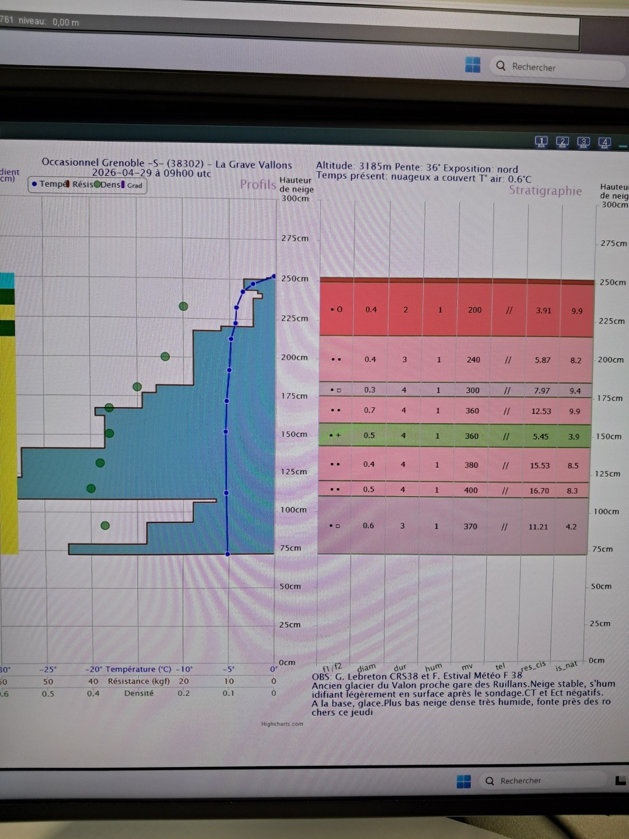Click the search magnifier in lower taskbar
The image size is (629, 839).
tap(490, 781)
